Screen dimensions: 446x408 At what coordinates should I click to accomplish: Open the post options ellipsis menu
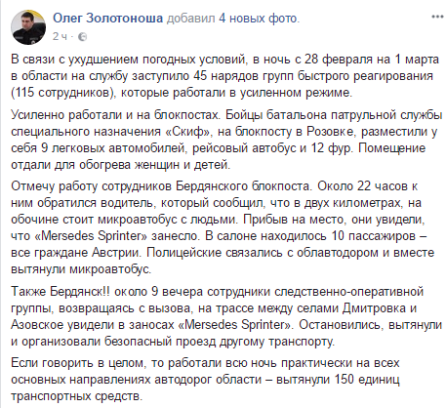click(x=437, y=17)
